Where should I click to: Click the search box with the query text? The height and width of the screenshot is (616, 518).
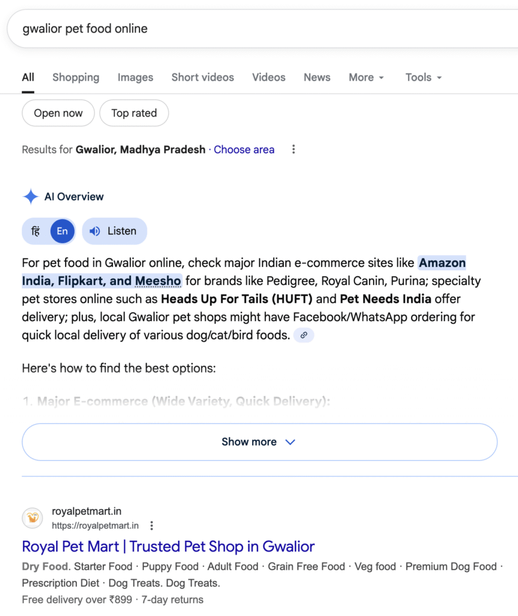241,29
